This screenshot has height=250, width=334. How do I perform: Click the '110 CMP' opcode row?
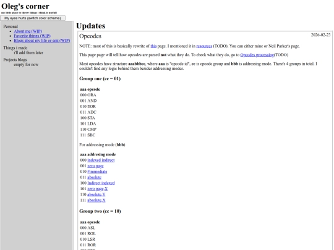pos(88,130)
